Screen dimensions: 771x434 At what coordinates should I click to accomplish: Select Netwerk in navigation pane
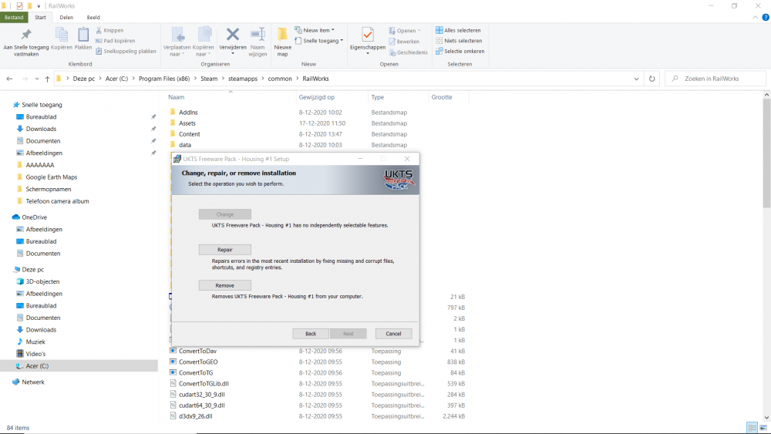pos(33,382)
